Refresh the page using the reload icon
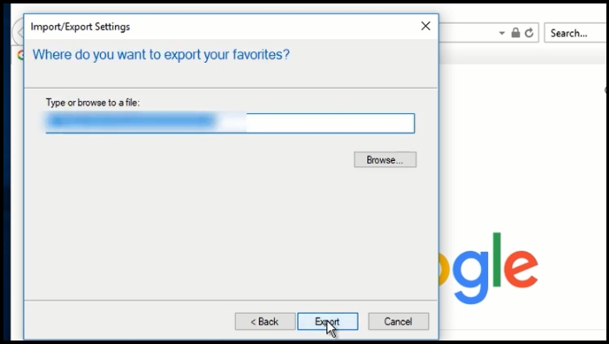The height and width of the screenshot is (344, 609). [x=529, y=33]
